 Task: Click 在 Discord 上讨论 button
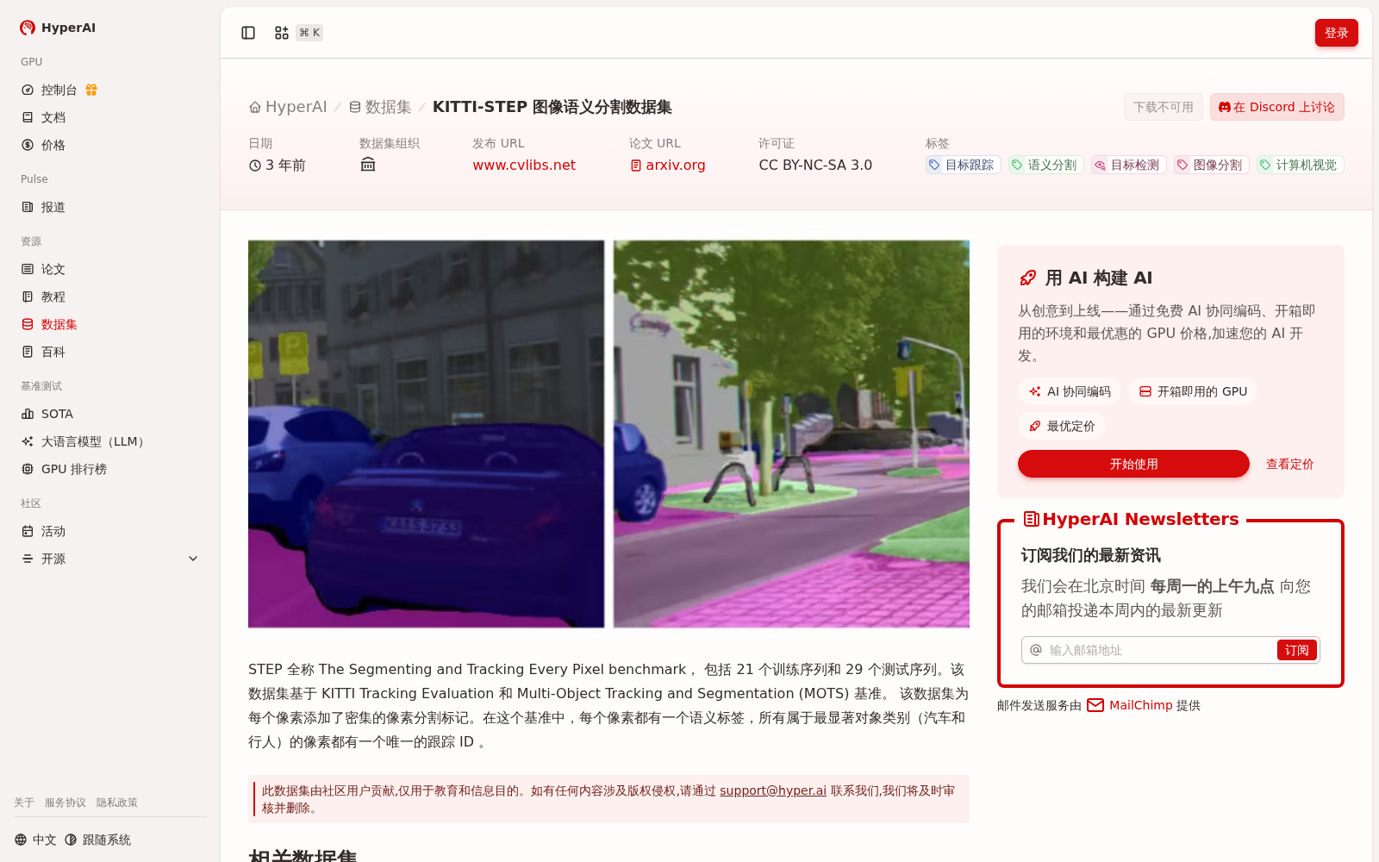(x=1276, y=107)
